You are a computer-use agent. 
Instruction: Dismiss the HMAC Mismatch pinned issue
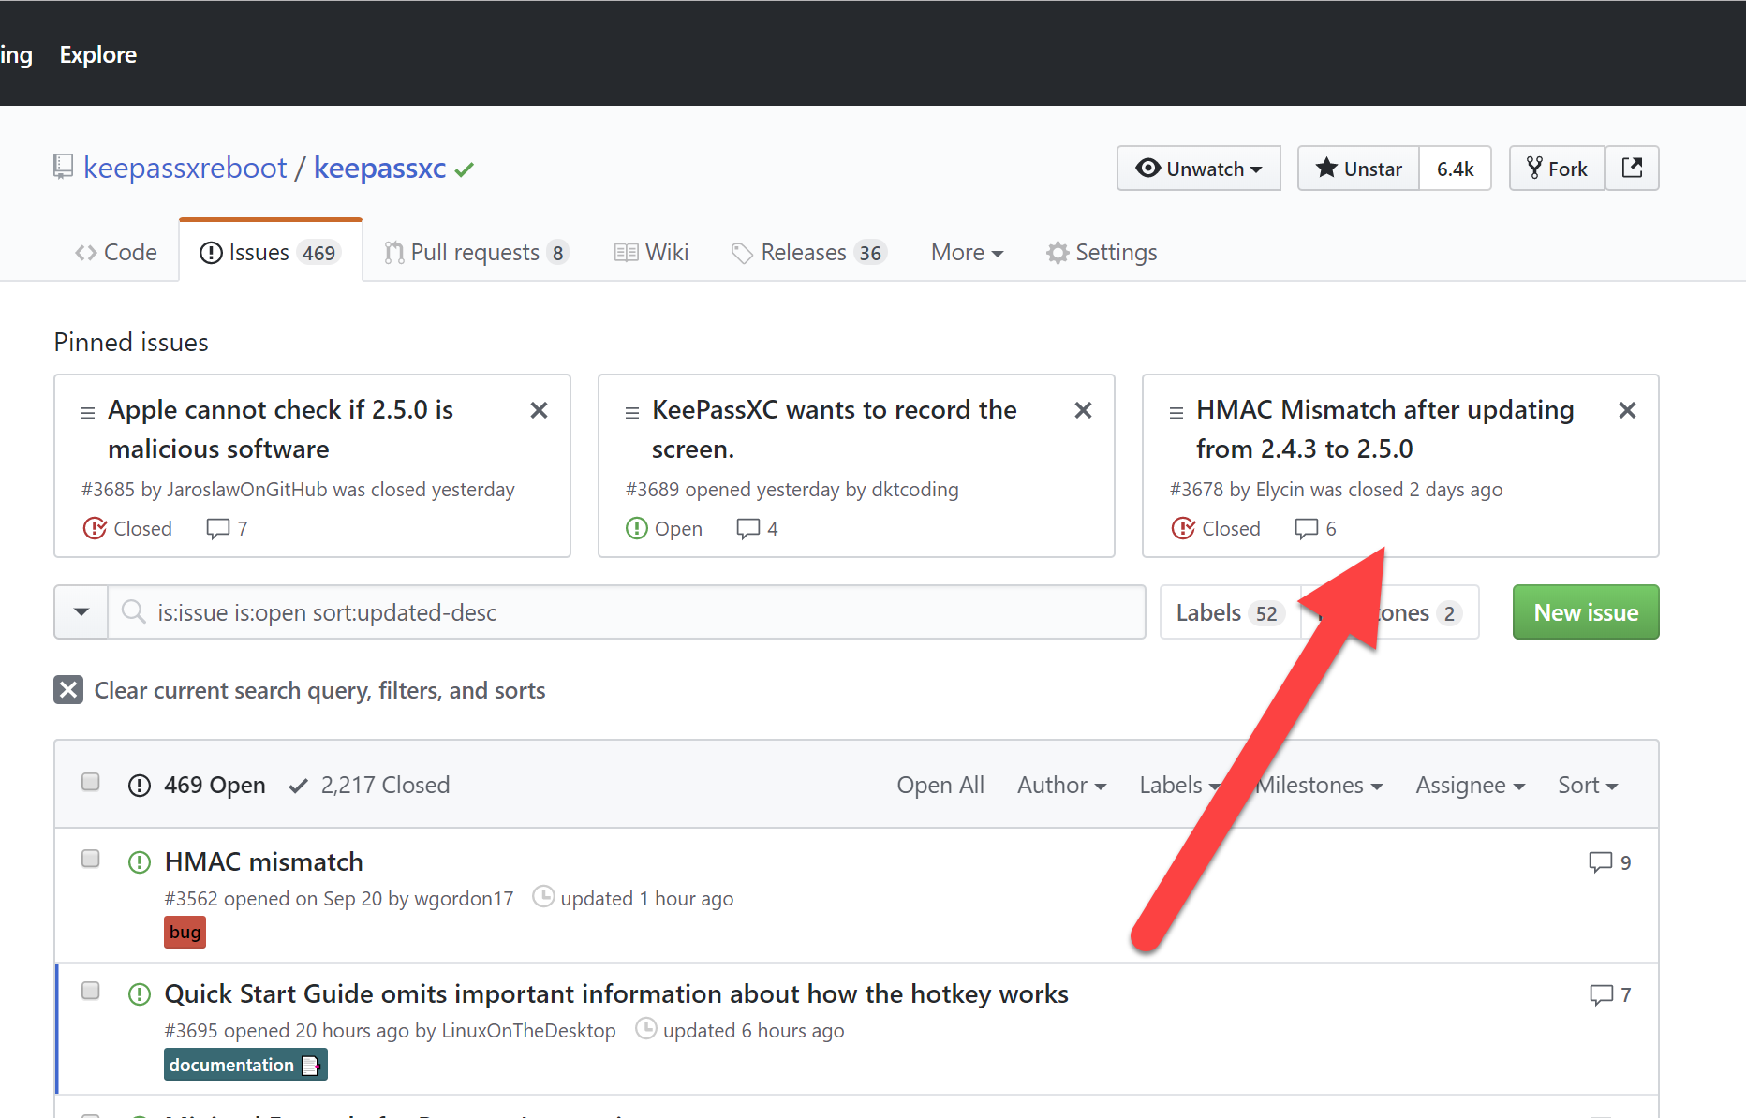[1627, 409]
